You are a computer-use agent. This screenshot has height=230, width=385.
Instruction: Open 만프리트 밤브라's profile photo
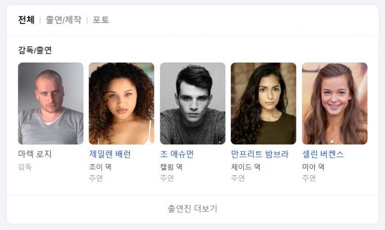tap(263, 103)
